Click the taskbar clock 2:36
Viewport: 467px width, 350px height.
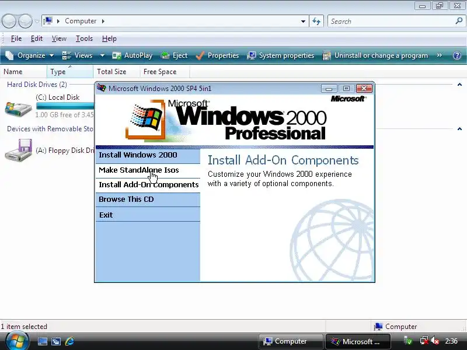(x=451, y=341)
